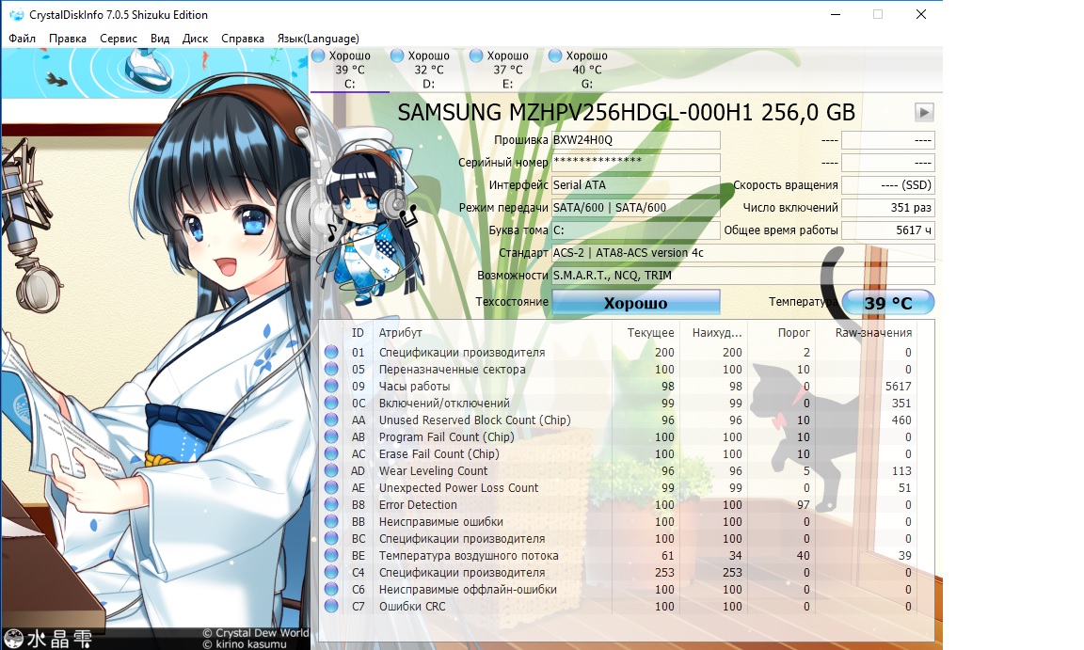This screenshot has width=1084, height=650.
Task: Open the Правка menu
Action: click(68, 39)
